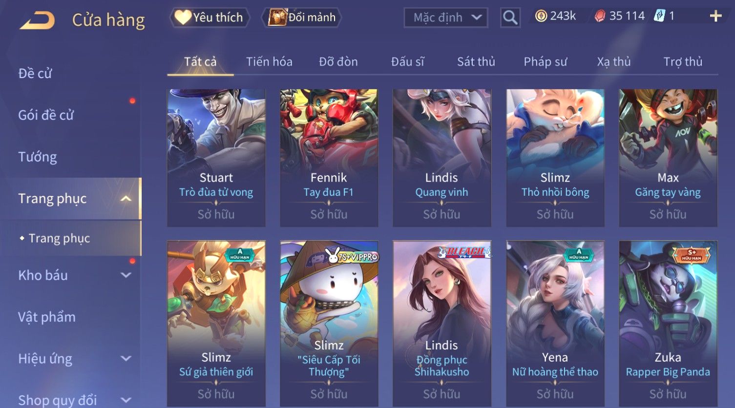Open the Đổi mảnh chest icon

click(x=277, y=17)
